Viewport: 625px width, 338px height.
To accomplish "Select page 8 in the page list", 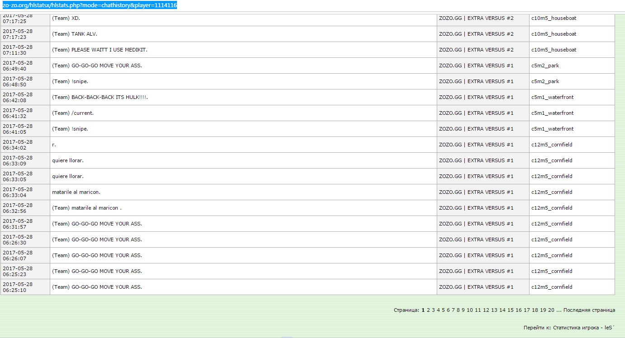I will (458, 310).
